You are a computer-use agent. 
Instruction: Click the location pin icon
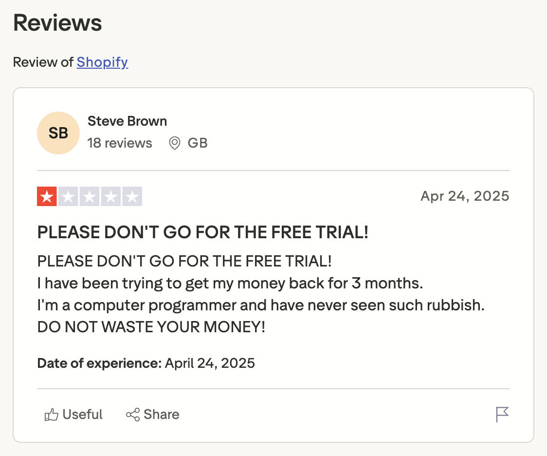click(x=174, y=143)
